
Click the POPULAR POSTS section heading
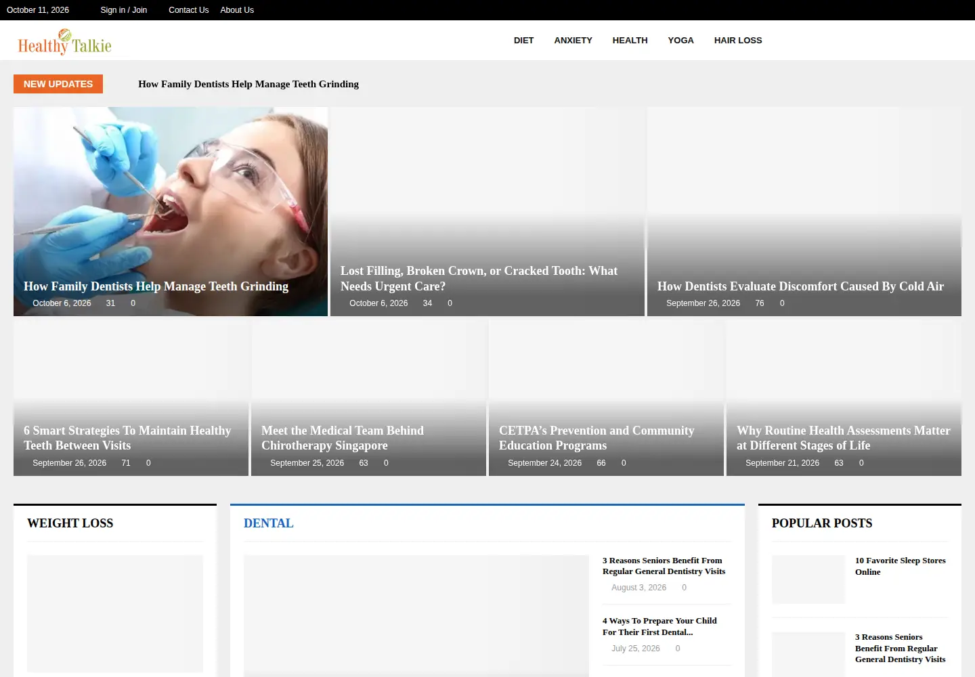pos(822,523)
